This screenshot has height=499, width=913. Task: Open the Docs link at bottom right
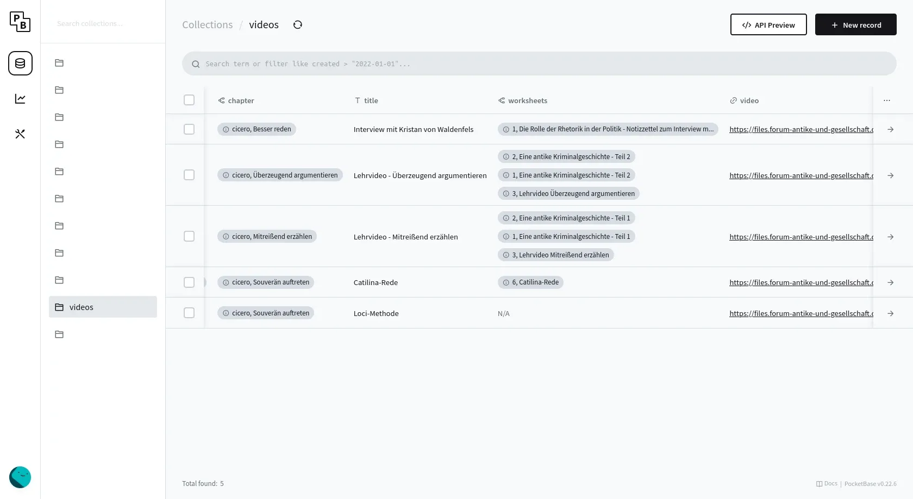827,483
